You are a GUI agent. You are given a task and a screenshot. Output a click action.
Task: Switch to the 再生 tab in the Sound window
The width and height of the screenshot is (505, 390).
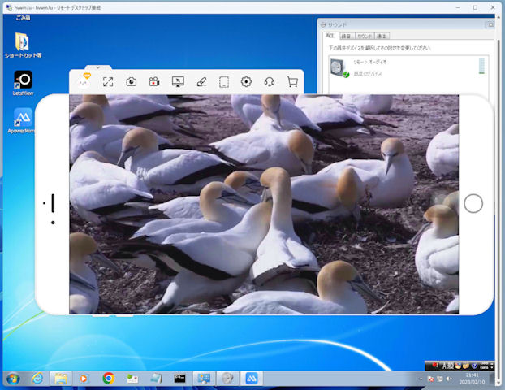330,36
